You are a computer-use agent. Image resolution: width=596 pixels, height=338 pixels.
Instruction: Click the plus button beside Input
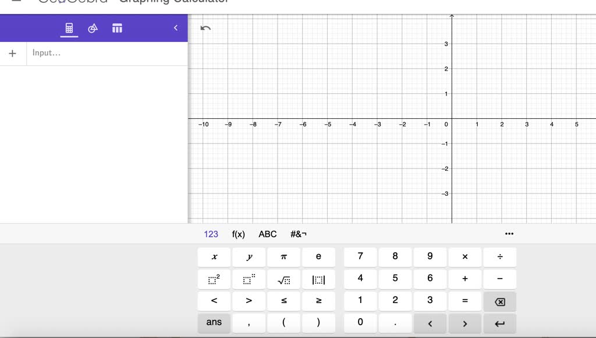(x=13, y=53)
